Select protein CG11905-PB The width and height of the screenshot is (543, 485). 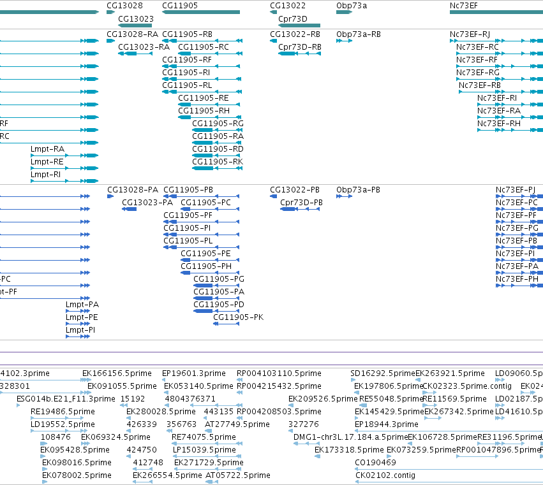(188, 190)
